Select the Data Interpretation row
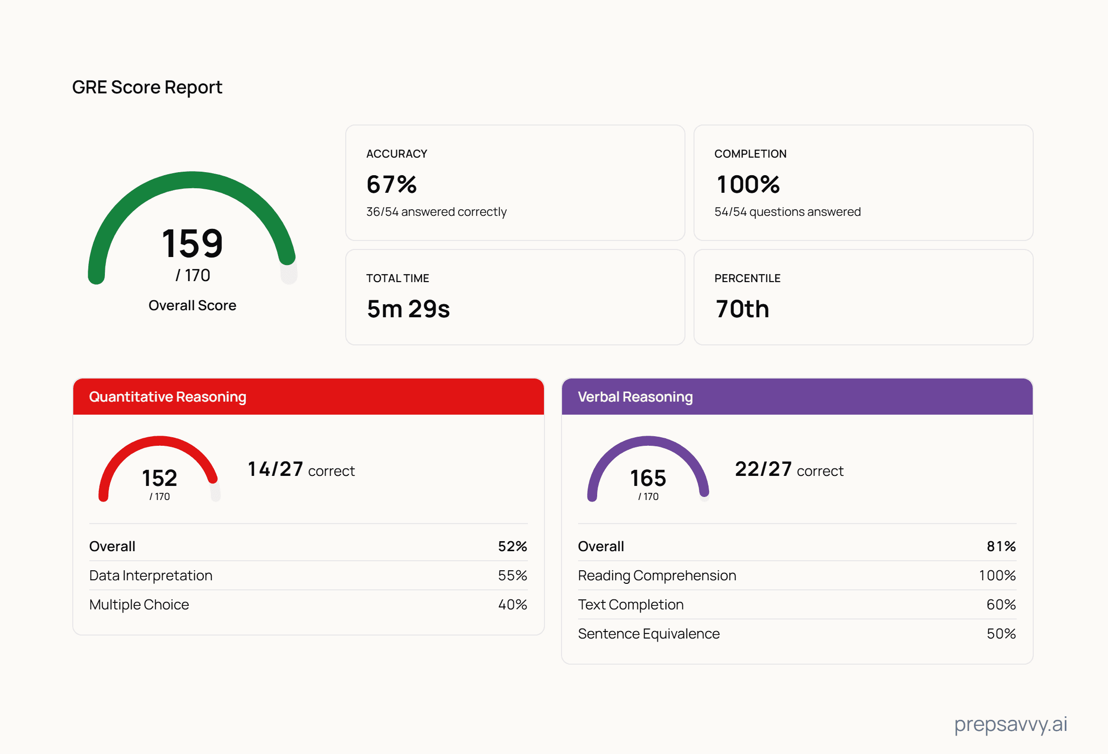 (309, 575)
